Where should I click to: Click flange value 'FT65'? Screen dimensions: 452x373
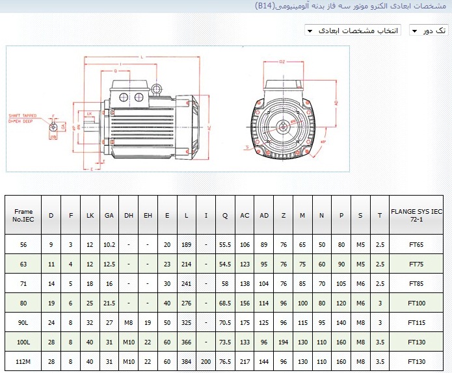pos(416,244)
